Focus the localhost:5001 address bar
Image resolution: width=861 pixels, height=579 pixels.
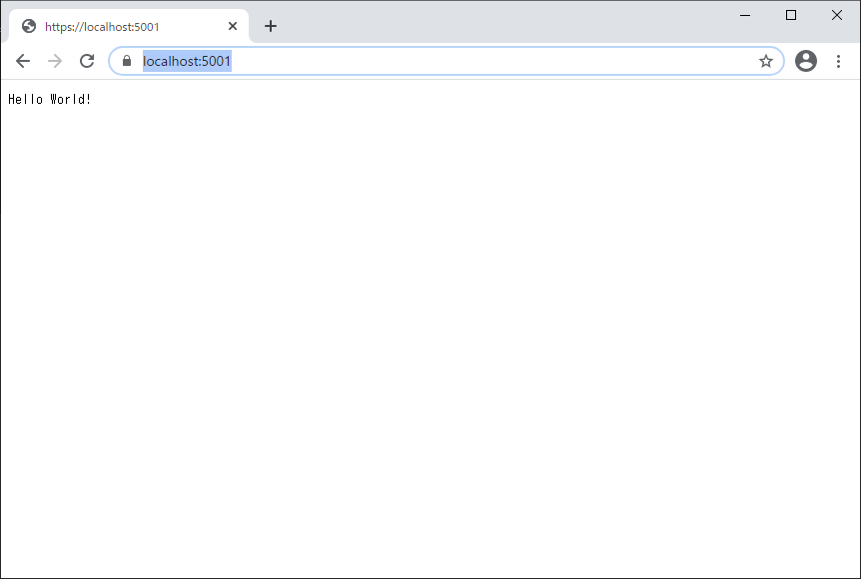pos(445,61)
